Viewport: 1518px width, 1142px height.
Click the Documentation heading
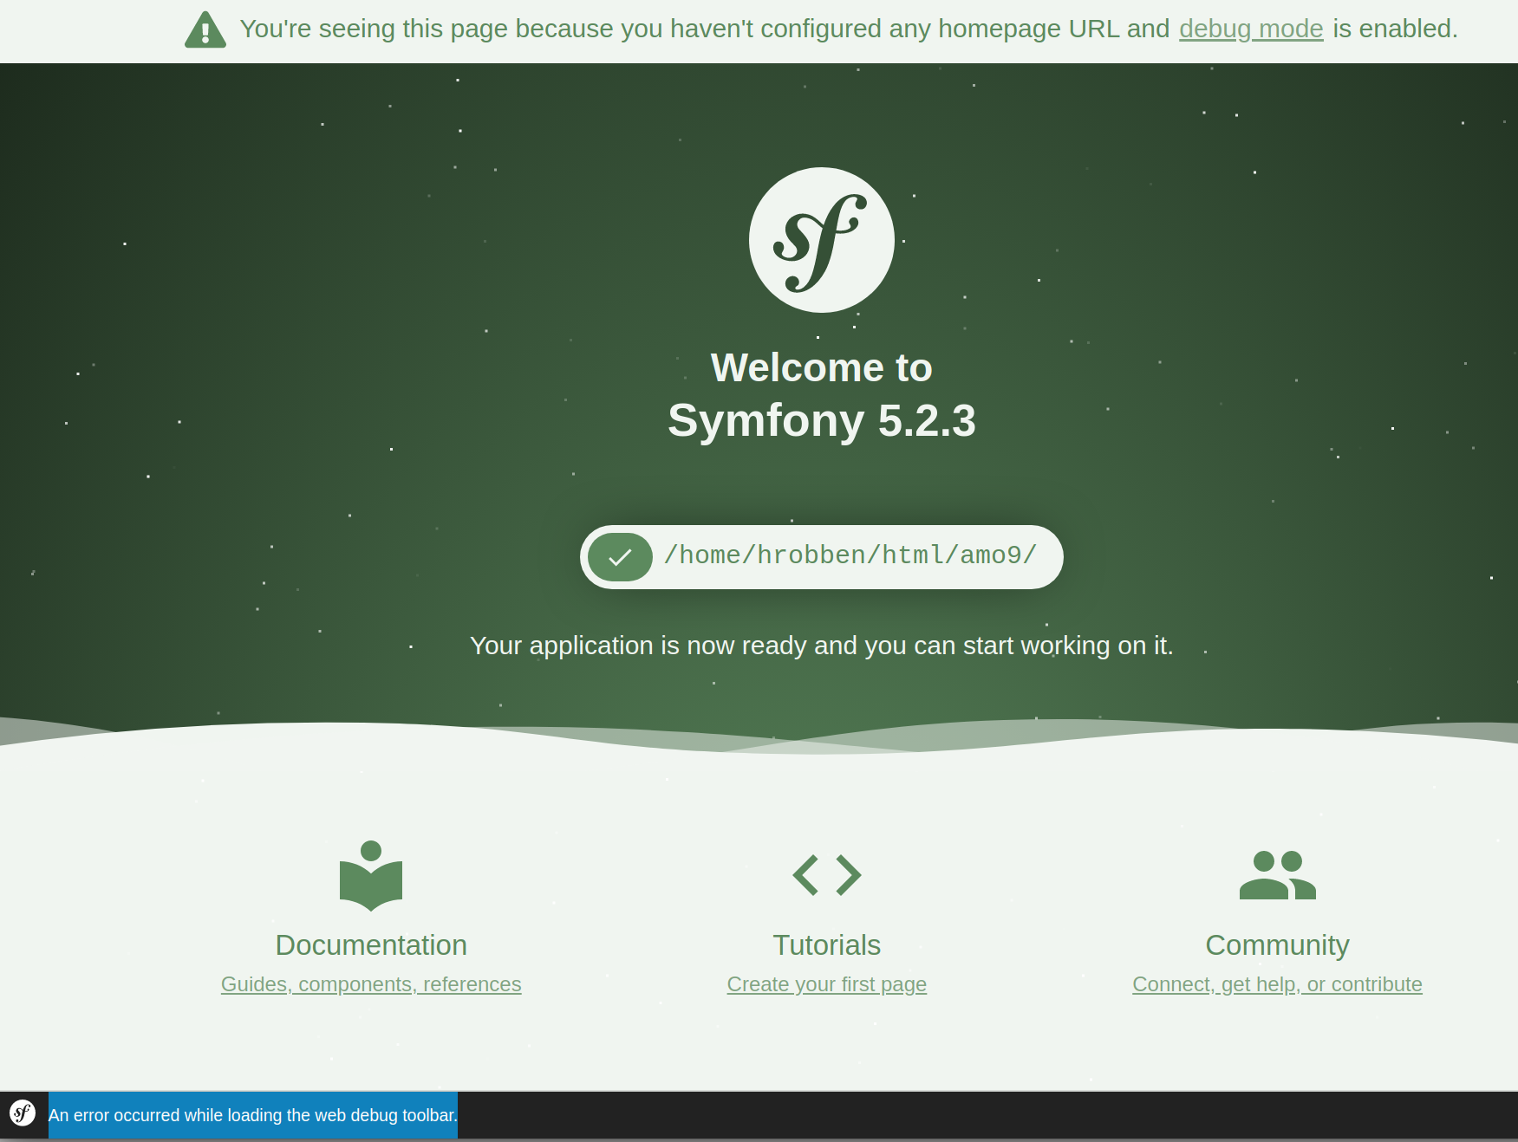click(x=371, y=945)
